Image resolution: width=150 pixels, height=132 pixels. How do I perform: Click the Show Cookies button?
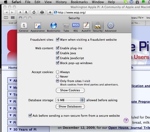click(x=70, y=90)
